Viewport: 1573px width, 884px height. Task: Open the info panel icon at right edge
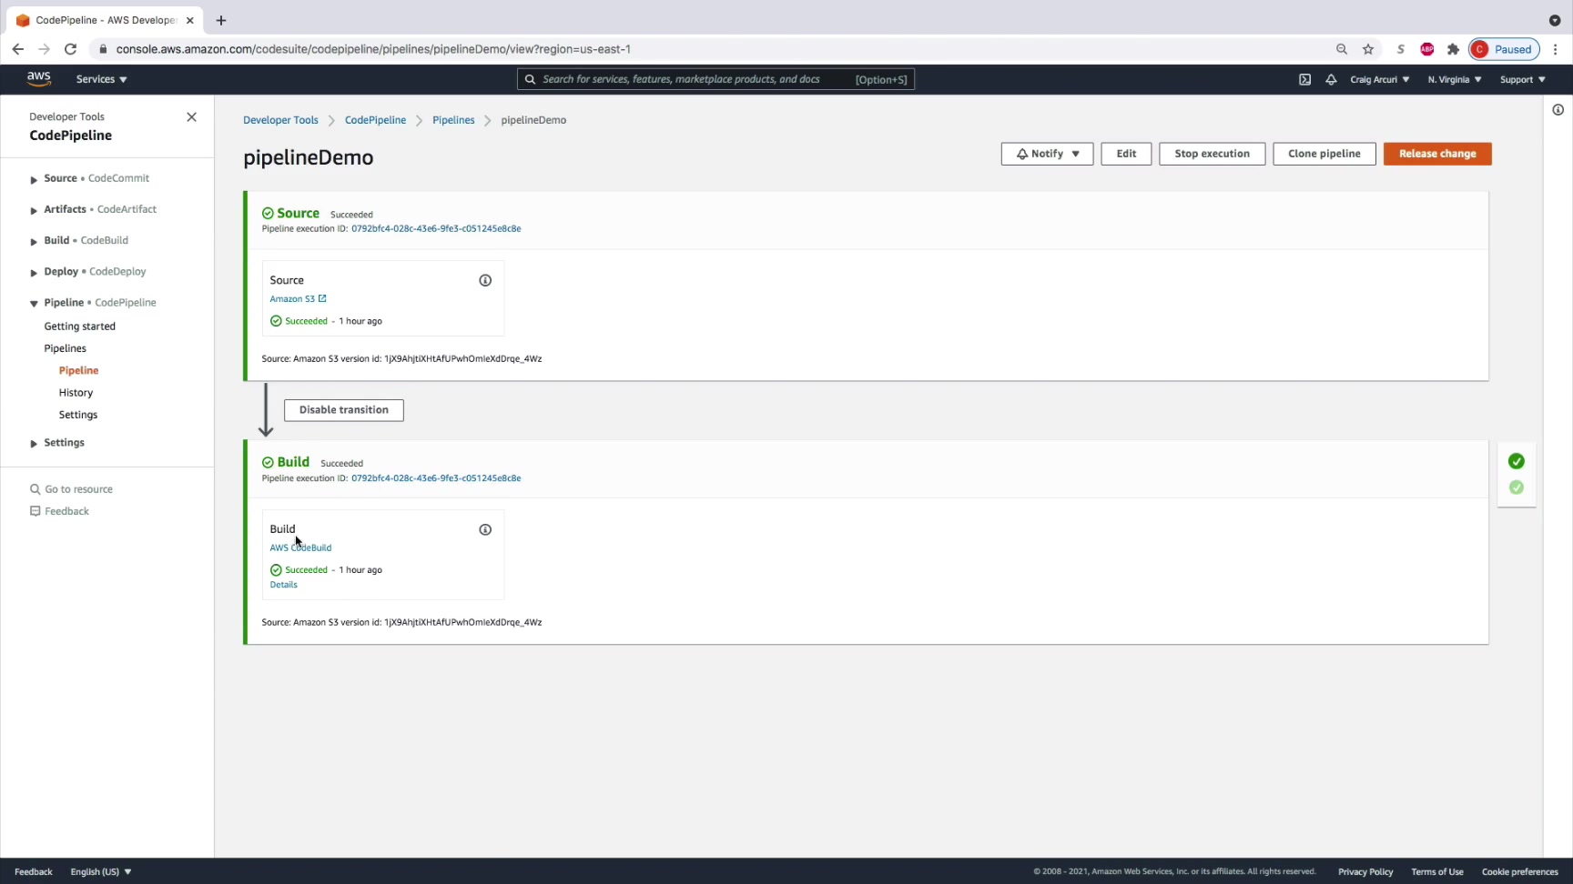[1558, 110]
